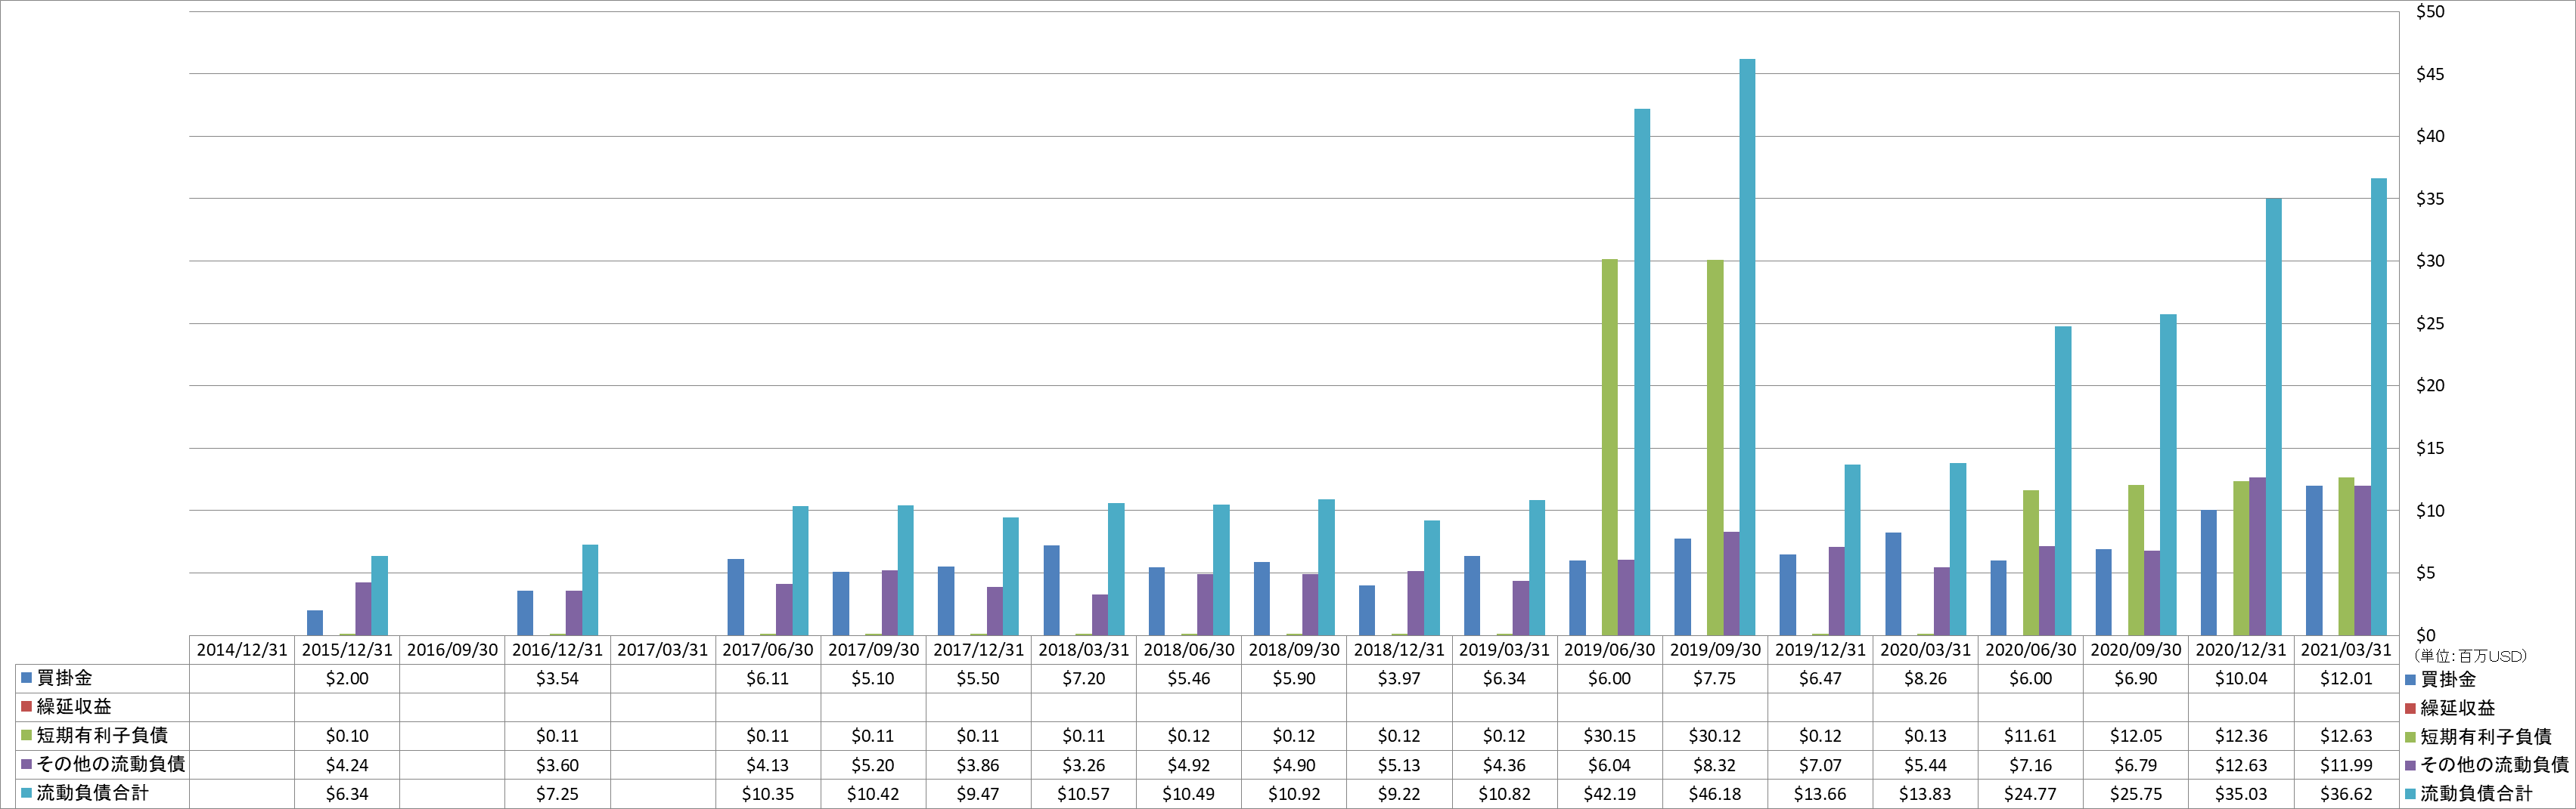The width and height of the screenshot is (2576, 809).
Task: Click the $11.99 other current liabilities cell
Action: coord(2346,765)
